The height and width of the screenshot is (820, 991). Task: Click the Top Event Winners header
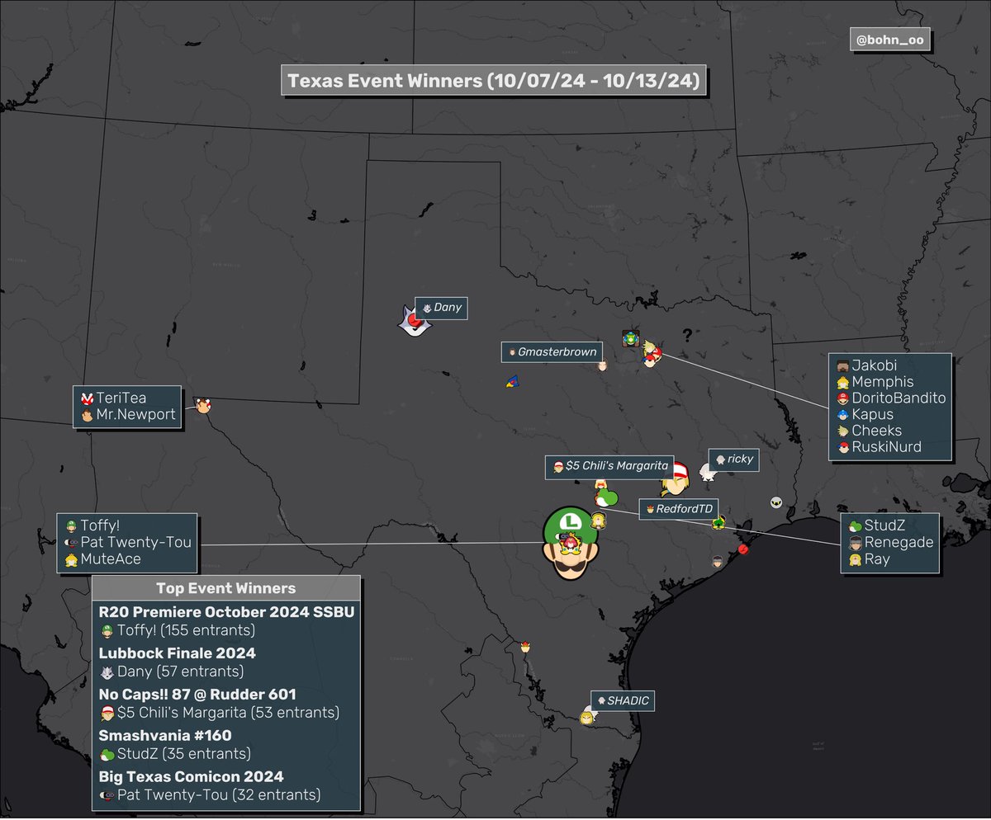[226, 588]
